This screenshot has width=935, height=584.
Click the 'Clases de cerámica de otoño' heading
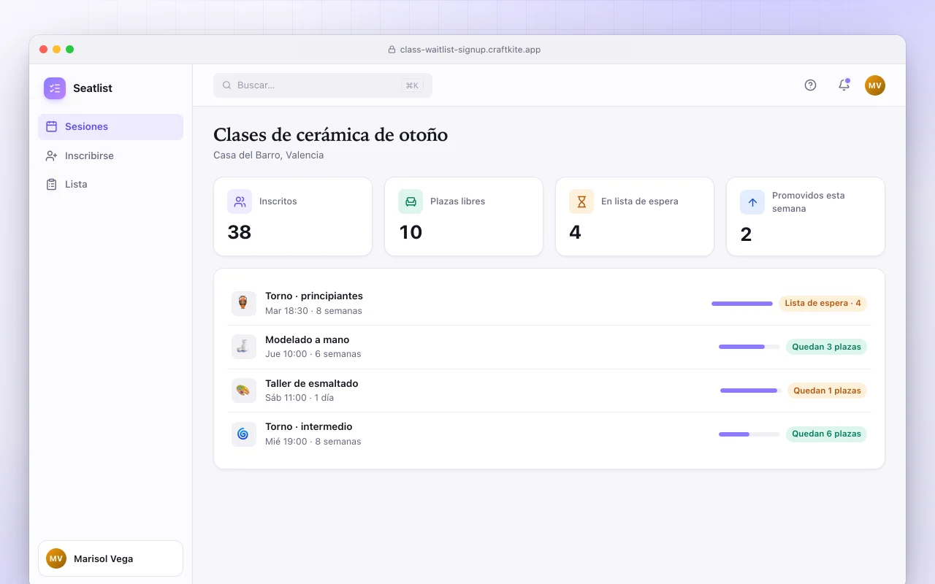pyautogui.click(x=331, y=135)
